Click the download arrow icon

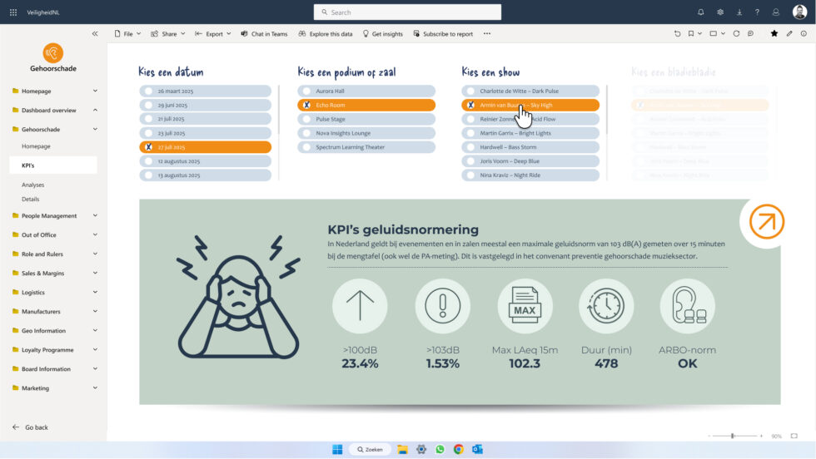(739, 12)
